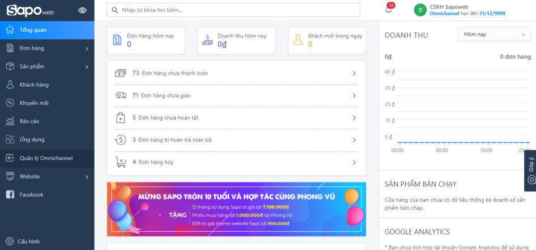
Task: Click the Khuyến mãi percent icon
Action: coord(10,103)
